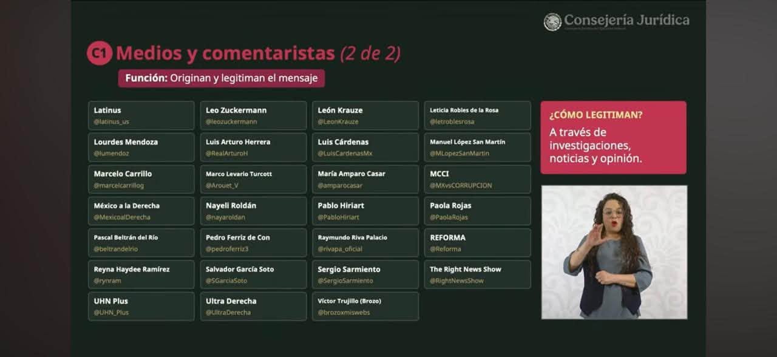Select the Marco Levario Turcott card
This screenshot has height=357, width=777.
(x=253, y=179)
